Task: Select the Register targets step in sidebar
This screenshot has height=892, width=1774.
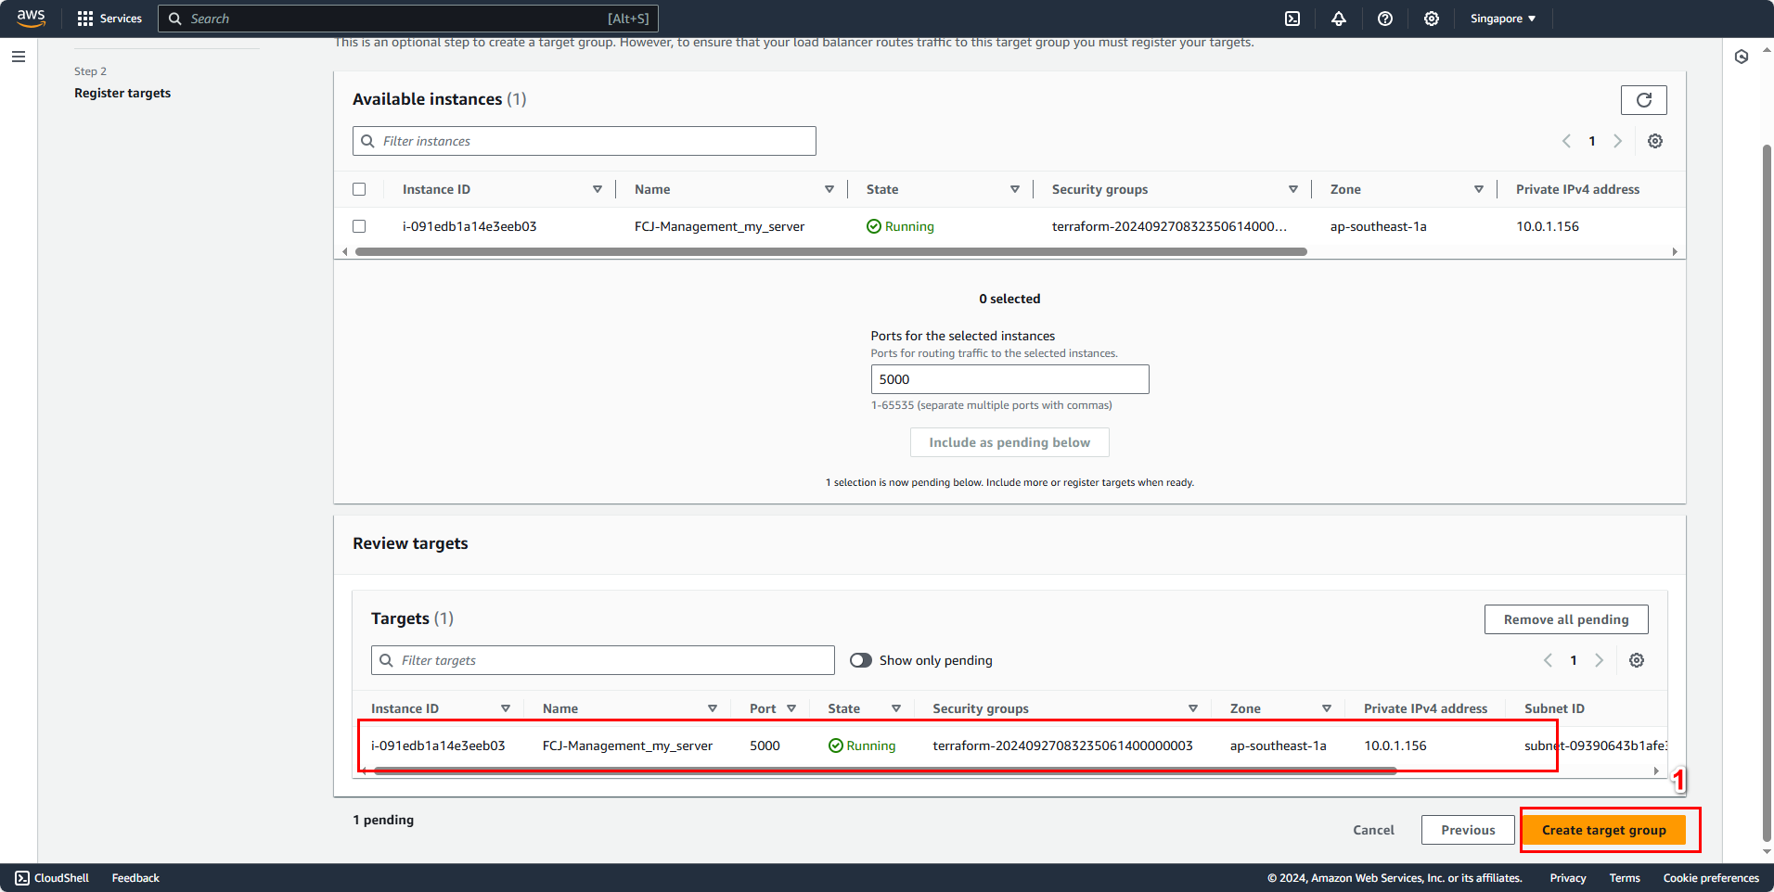Action: [122, 93]
